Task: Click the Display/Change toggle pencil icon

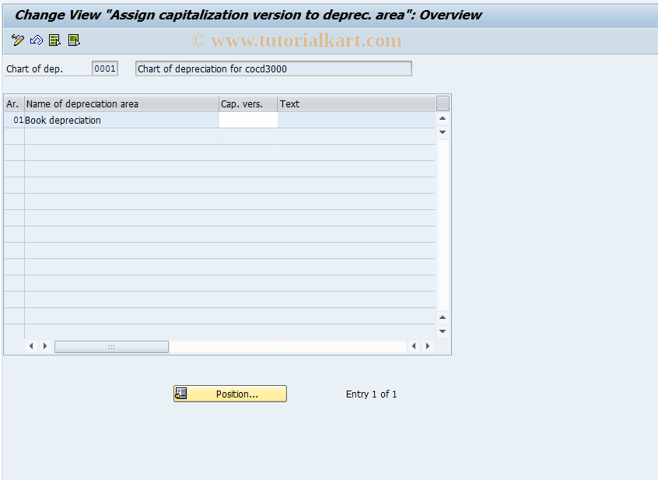Action: 18,40
